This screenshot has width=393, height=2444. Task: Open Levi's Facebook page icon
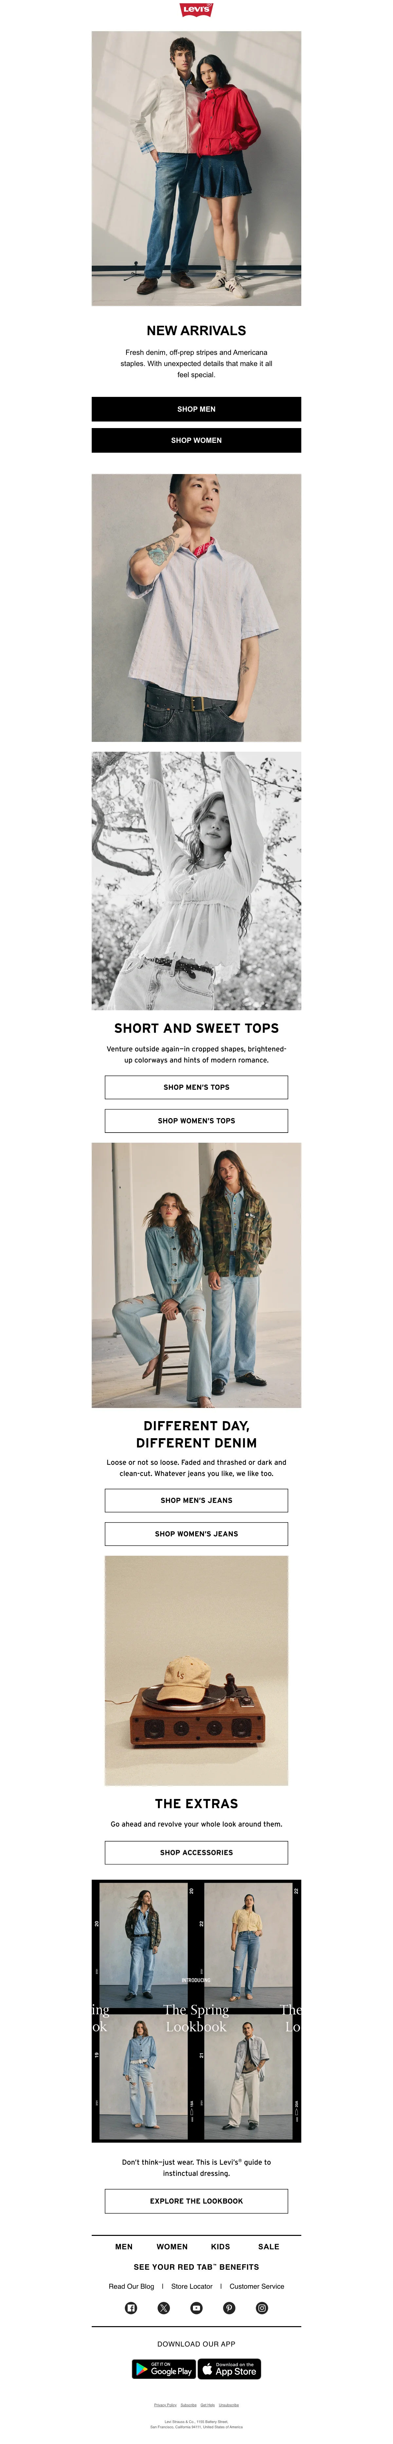click(131, 2308)
